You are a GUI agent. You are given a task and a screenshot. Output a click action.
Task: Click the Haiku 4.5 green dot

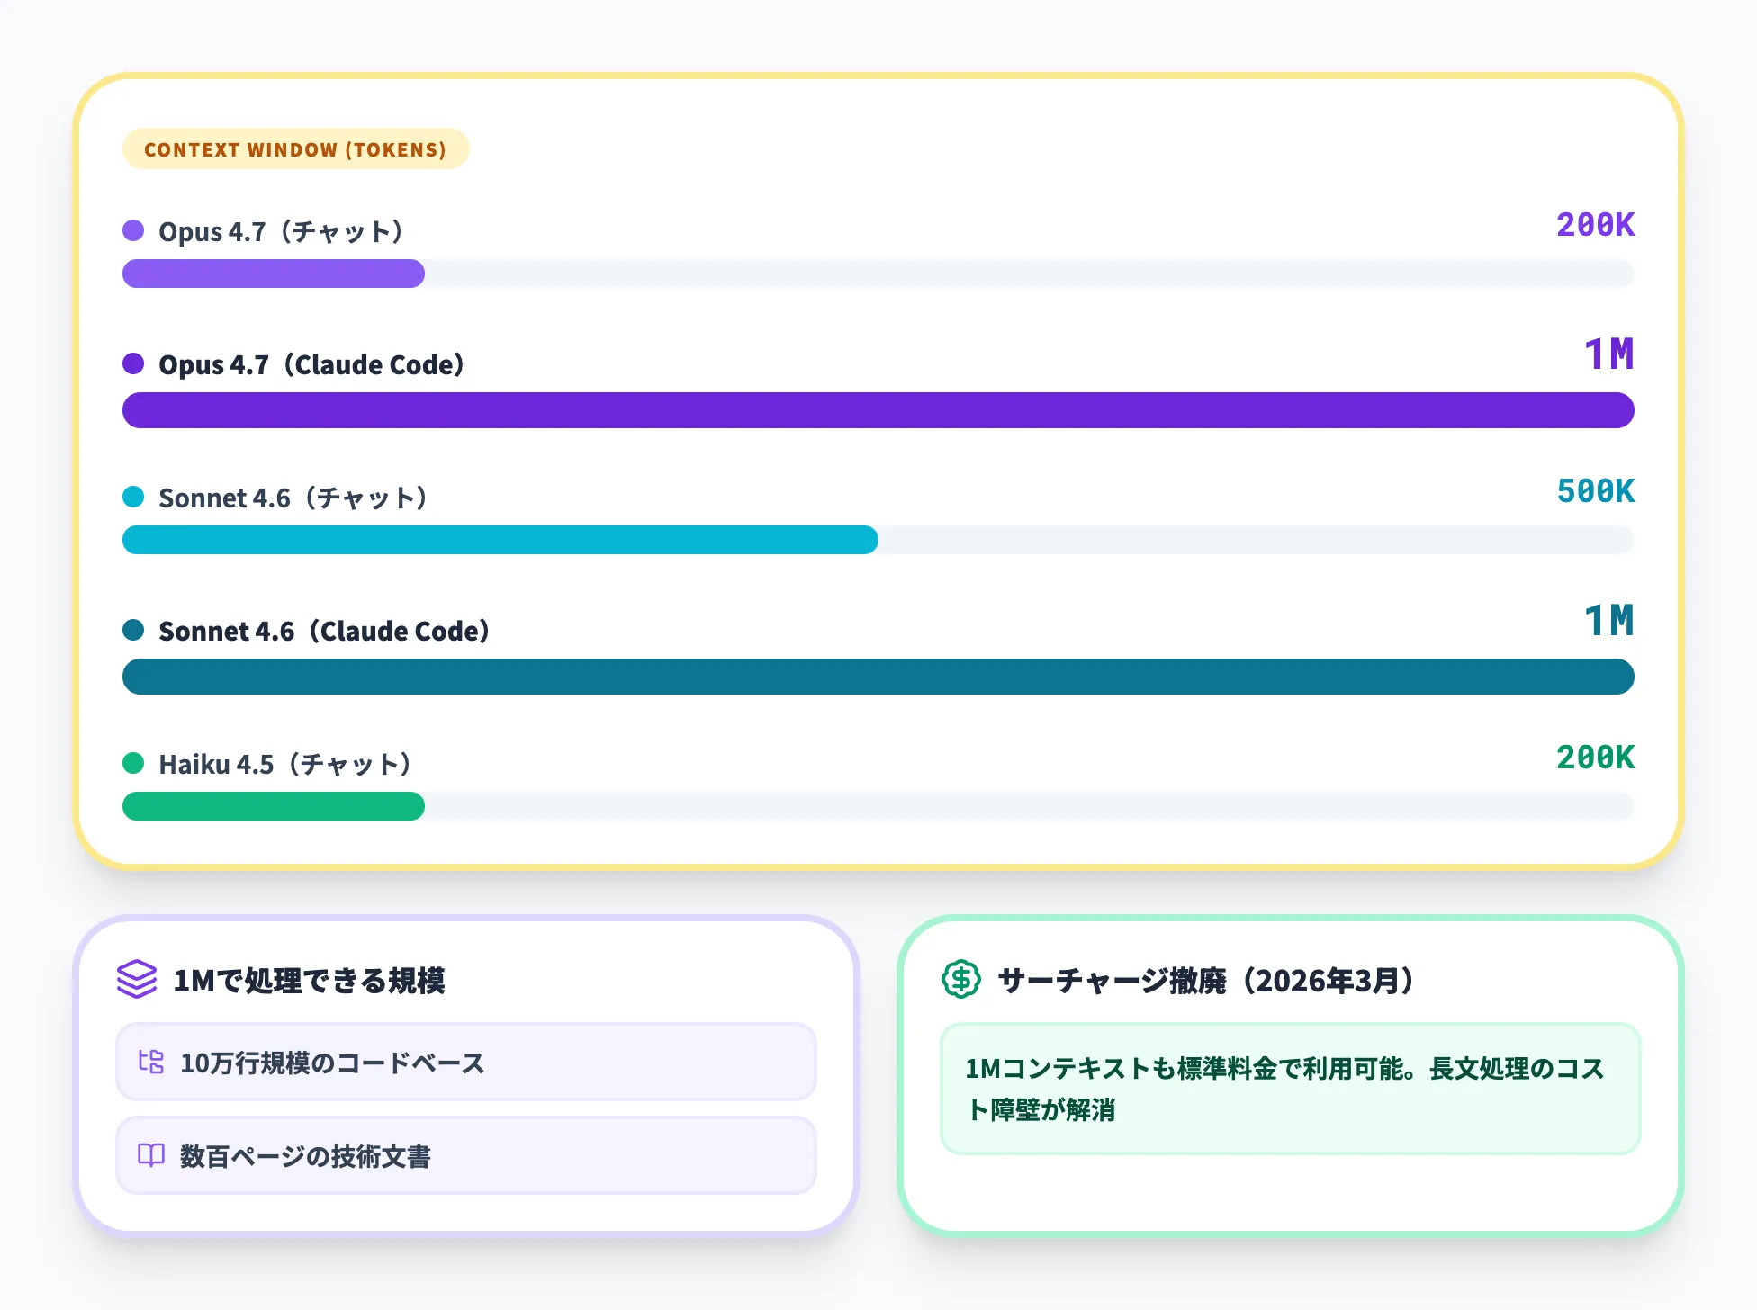coord(133,763)
